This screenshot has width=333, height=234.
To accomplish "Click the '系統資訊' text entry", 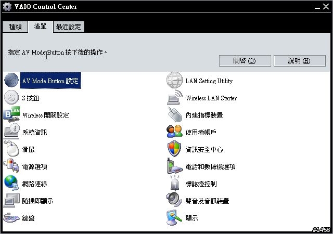I will (x=35, y=132).
